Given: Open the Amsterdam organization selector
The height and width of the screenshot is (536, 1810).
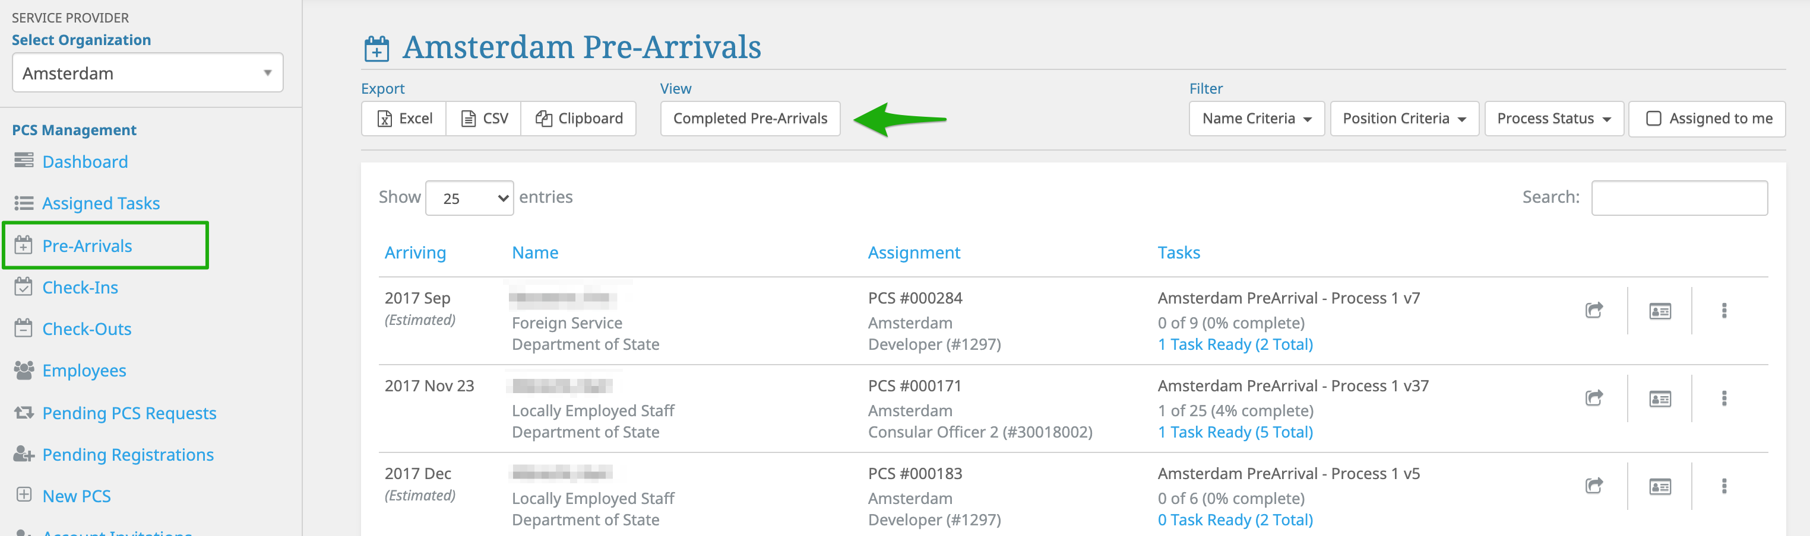Looking at the screenshot, I should tap(147, 73).
